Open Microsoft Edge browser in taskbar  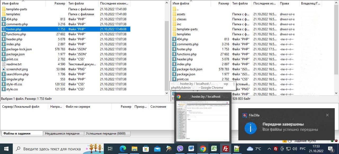click(x=123, y=149)
